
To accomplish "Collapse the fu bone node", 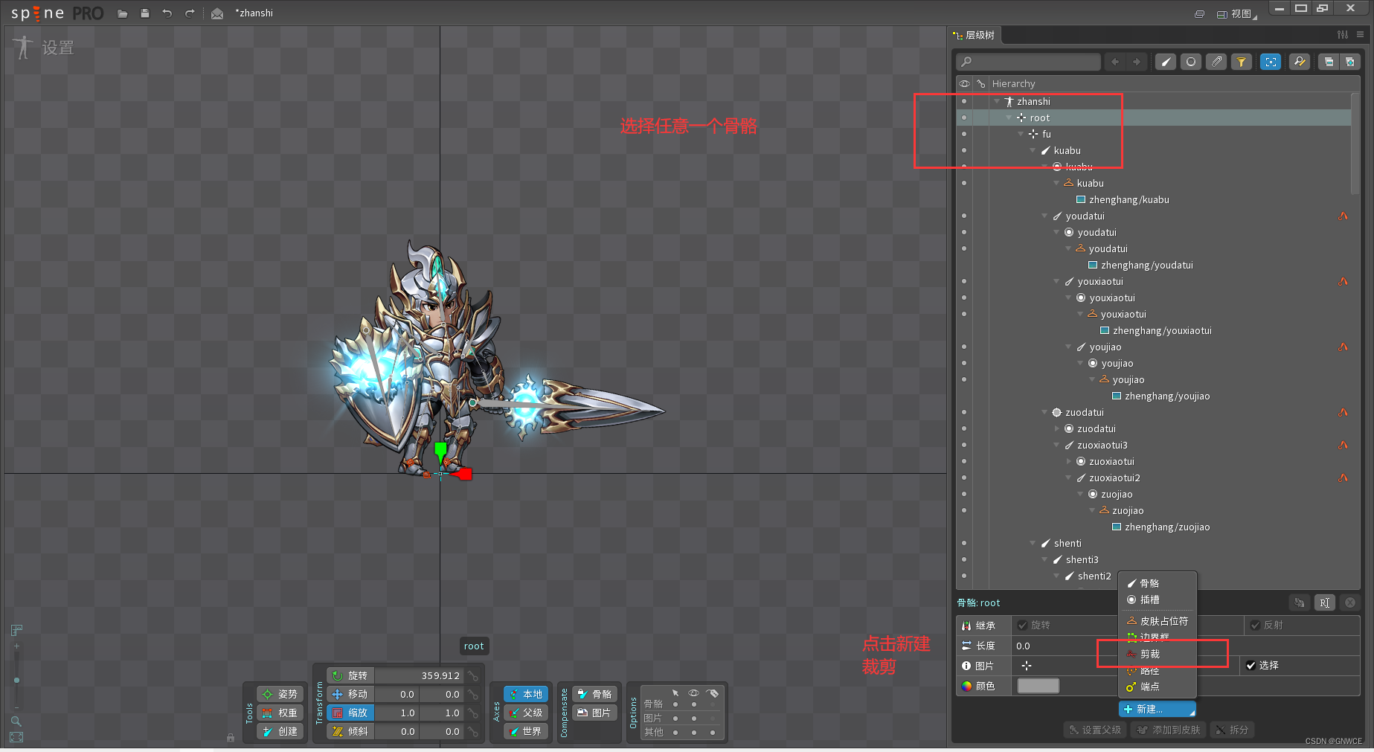I will click(1021, 134).
